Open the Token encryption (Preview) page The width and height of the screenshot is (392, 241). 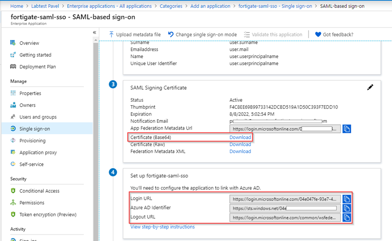[x=48, y=214]
